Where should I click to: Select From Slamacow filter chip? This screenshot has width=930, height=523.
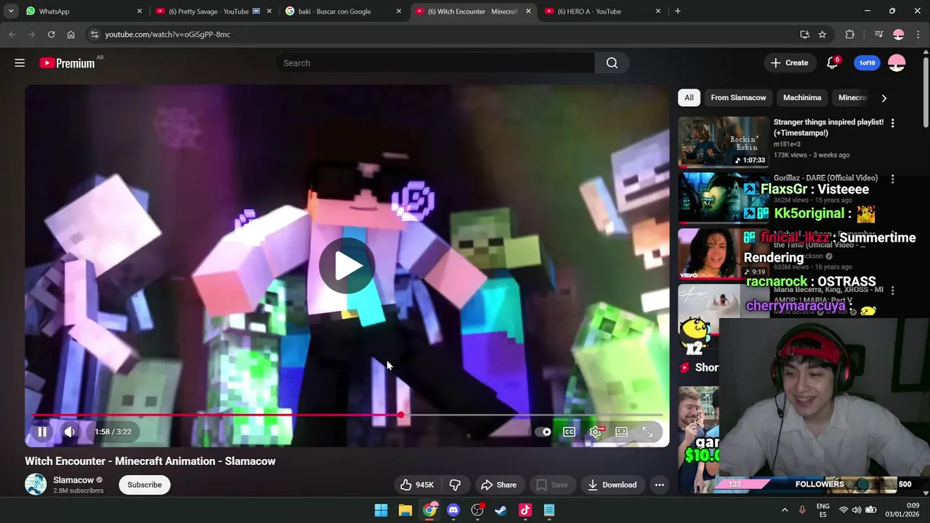738,97
